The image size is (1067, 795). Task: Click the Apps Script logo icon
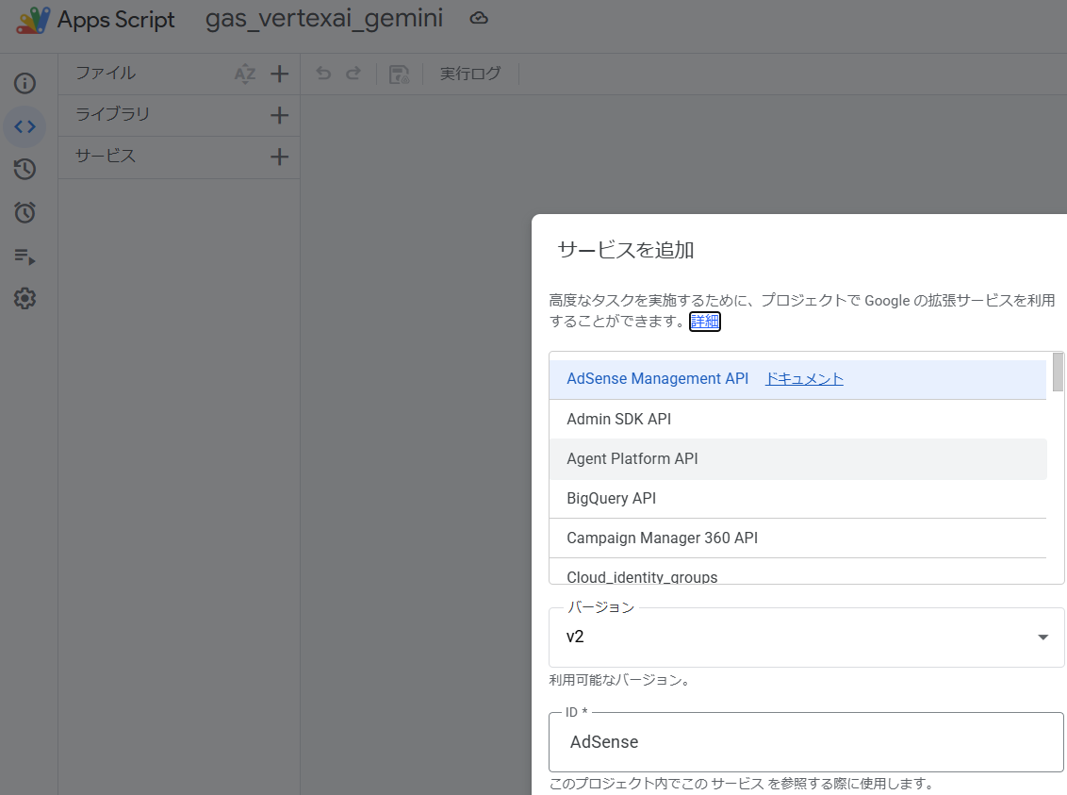click(33, 20)
